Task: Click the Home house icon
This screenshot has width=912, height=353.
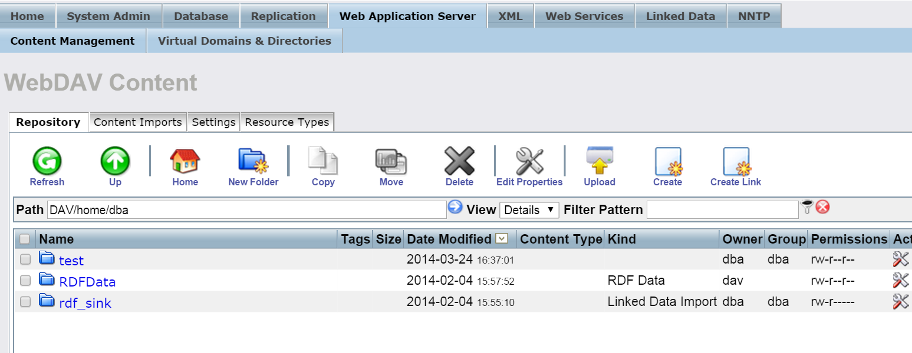Action: (x=185, y=161)
